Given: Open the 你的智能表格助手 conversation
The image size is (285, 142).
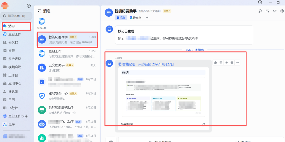Looking at the screenshot, I should click(x=67, y=110).
